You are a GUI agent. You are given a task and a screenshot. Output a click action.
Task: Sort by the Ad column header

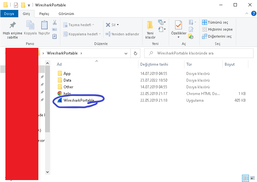[x=59, y=64]
